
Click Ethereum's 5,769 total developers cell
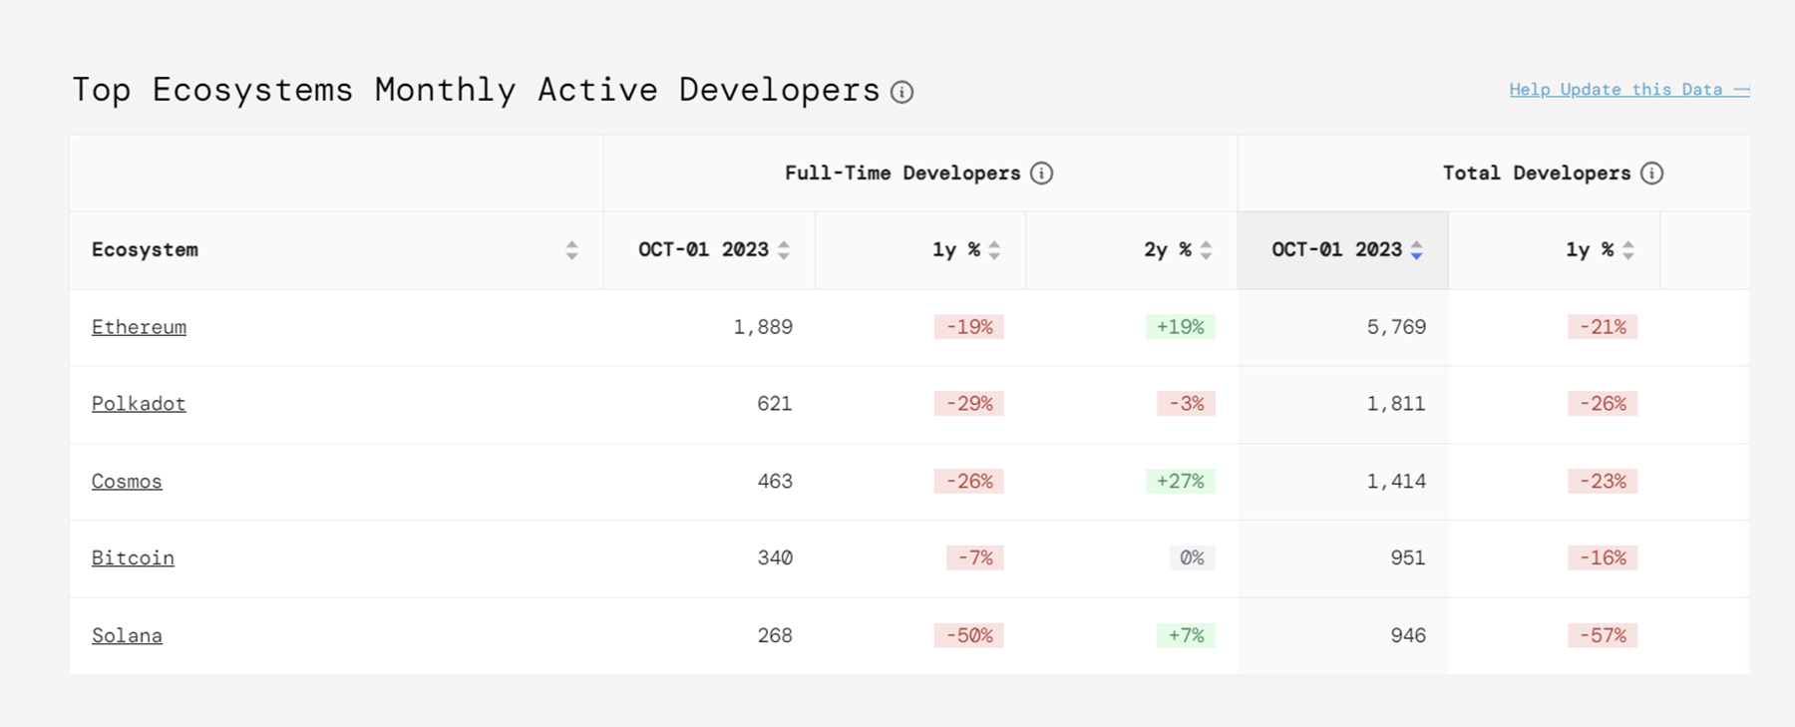pos(1396,327)
